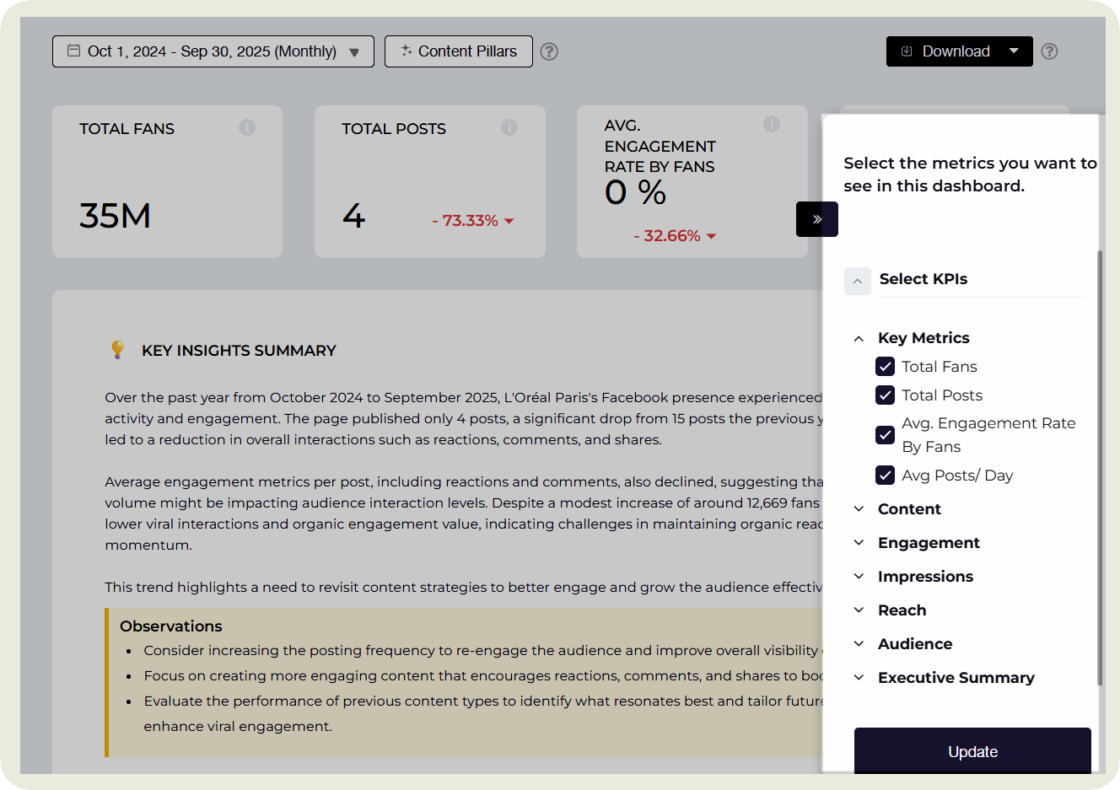Expand the Content metrics section
The image size is (1120, 790).
pyautogui.click(x=859, y=509)
